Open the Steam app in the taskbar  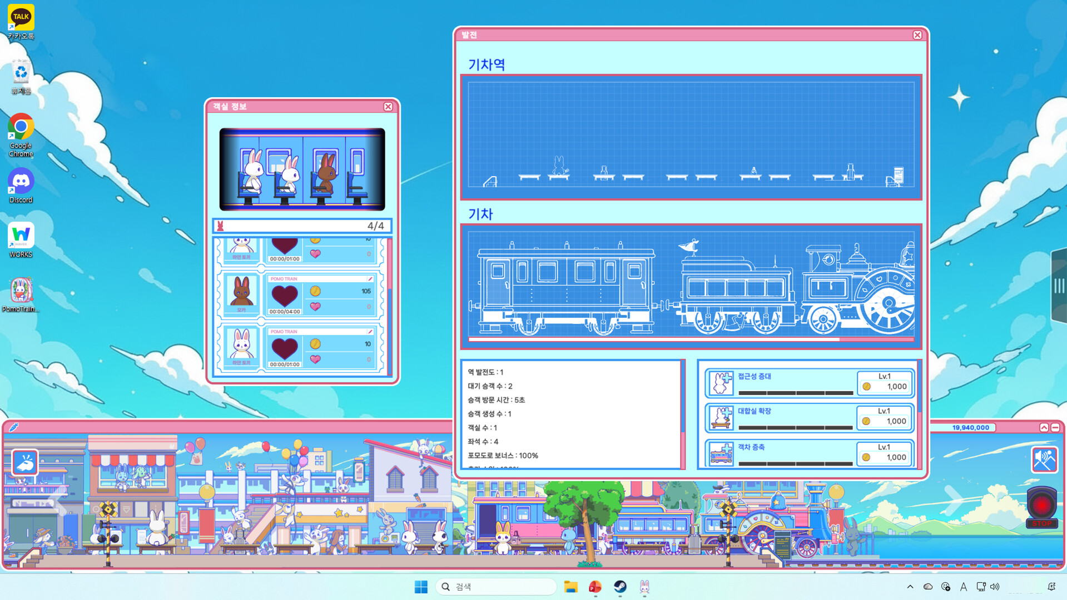tap(620, 587)
